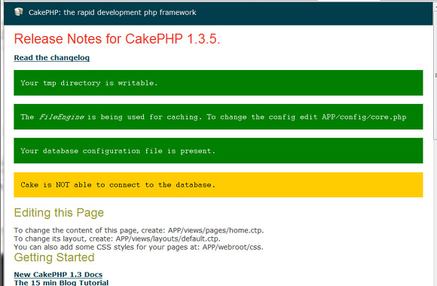Viewport: 437px width, 286px height.
Task: Click the CakePHP rapid development framework header text
Action: click(112, 13)
